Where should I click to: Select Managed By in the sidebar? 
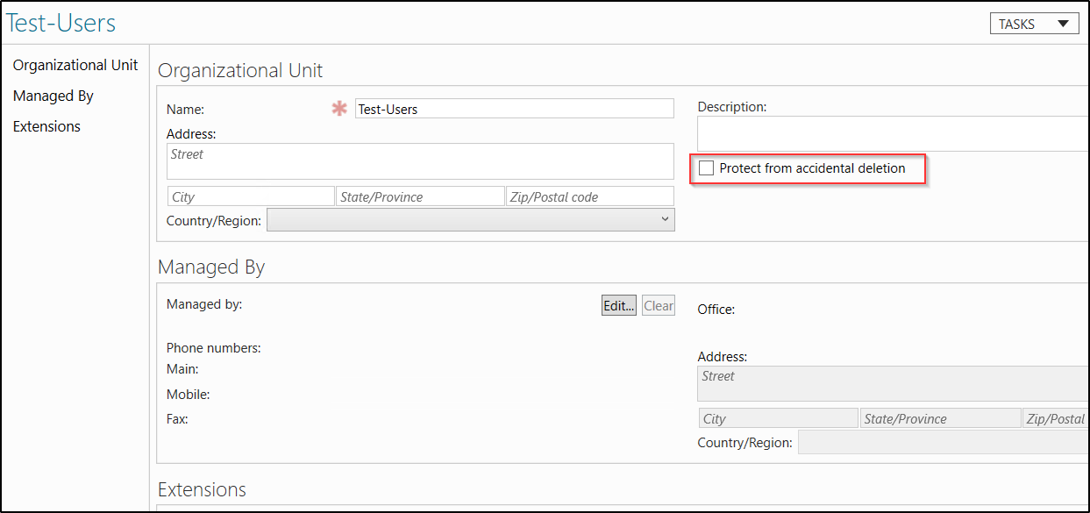point(51,96)
